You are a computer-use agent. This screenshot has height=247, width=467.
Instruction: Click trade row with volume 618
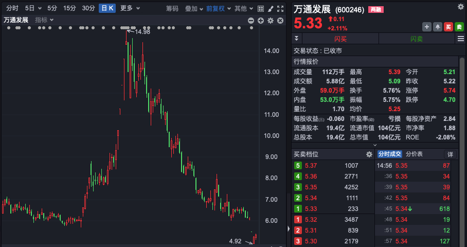tap(413, 209)
